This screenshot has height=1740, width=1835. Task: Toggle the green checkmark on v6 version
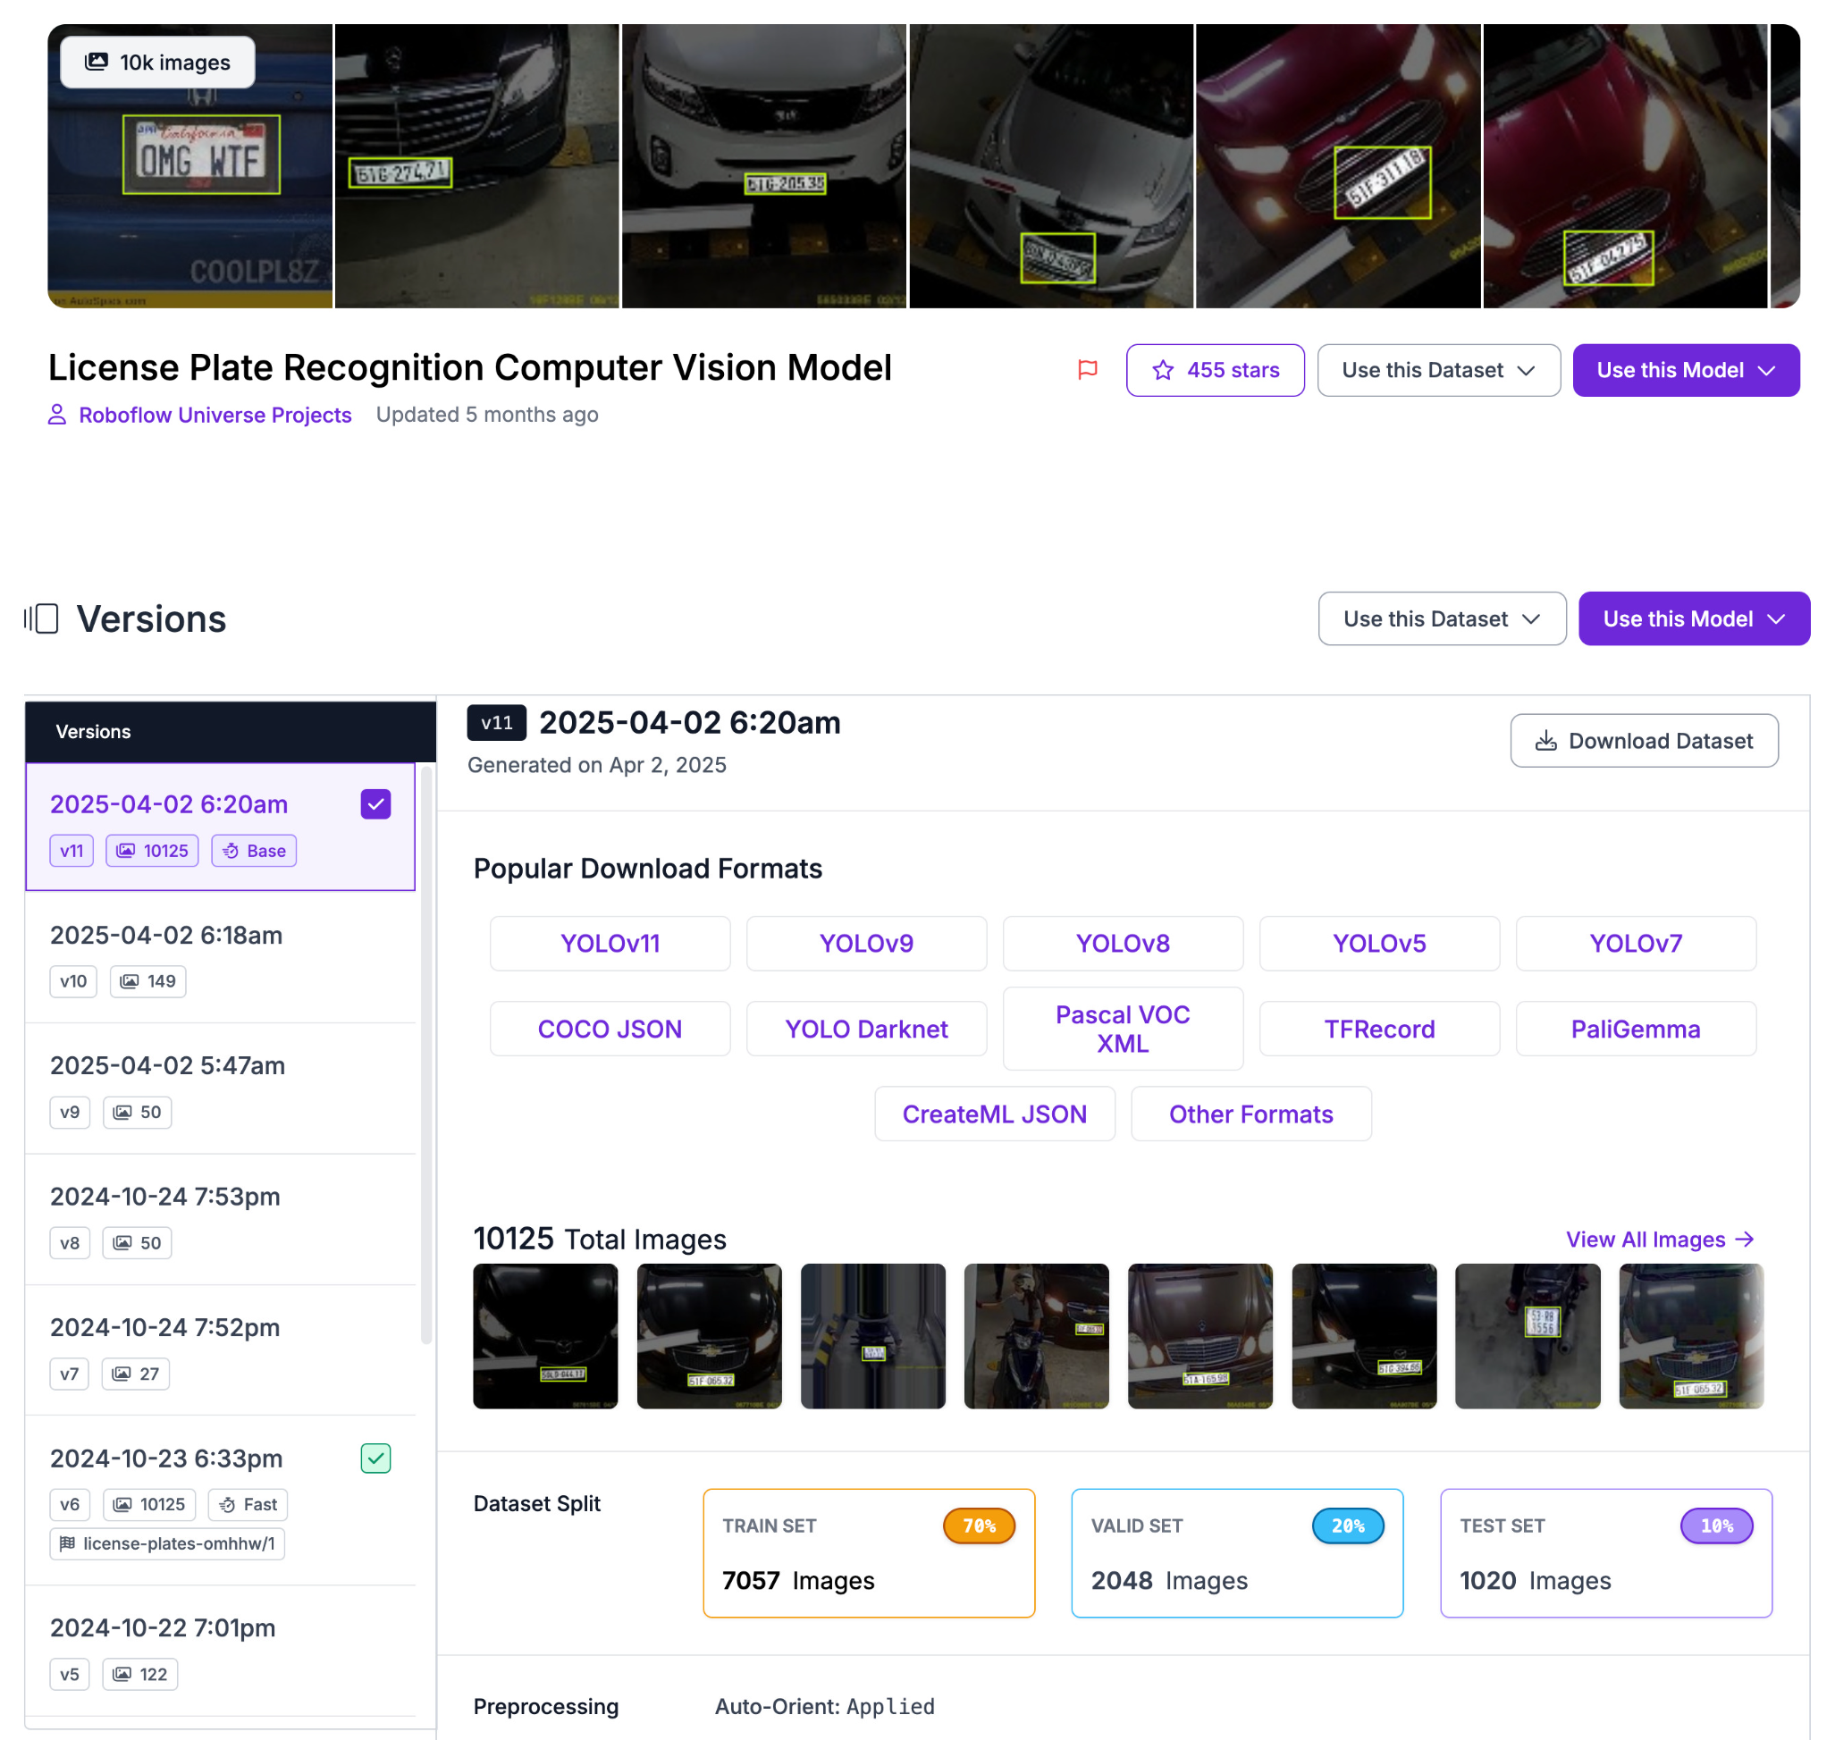375,1458
